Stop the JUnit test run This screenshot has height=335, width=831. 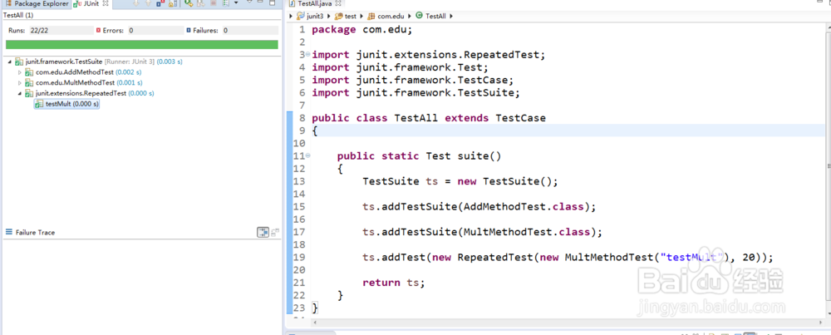pyautogui.click(x=213, y=3)
